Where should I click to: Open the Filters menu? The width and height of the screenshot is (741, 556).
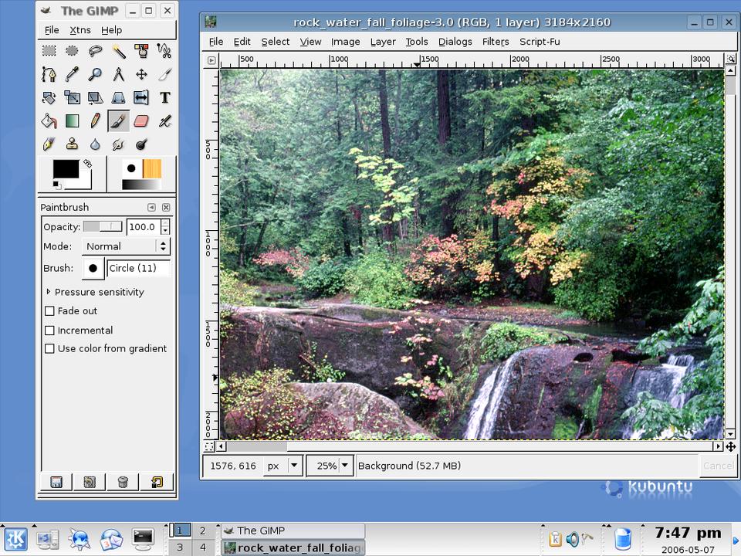coord(495,42)
